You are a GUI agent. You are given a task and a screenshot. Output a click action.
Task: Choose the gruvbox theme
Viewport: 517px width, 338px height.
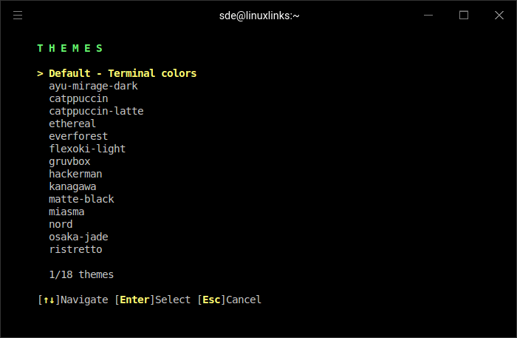(x=69, y=161)
